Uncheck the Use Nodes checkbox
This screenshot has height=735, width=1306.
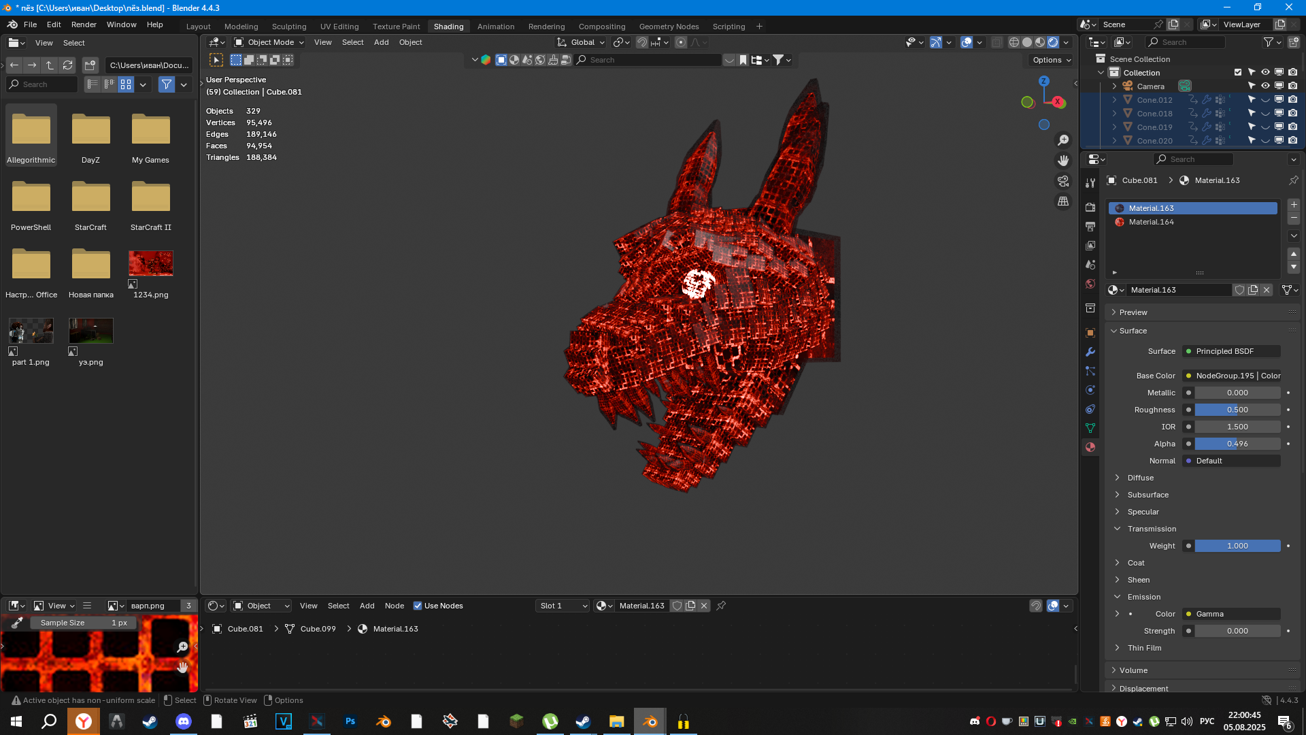point(418,606)
